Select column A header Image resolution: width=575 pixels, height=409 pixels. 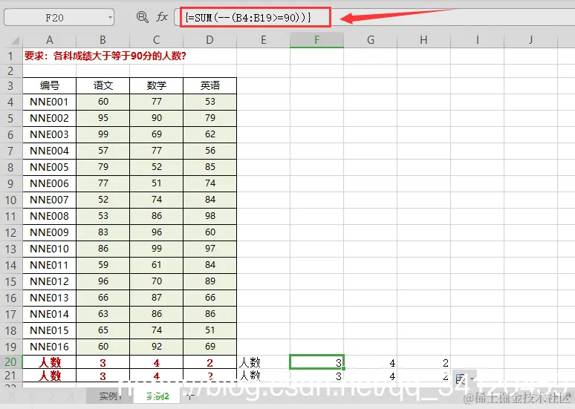point(50,40)
